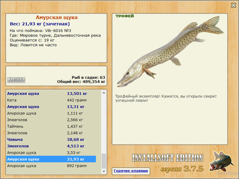The height and width of the screenshot is (179, 239).
Task: Click the Вид: Ловится не часто line
Action: [x=33, y=45]
